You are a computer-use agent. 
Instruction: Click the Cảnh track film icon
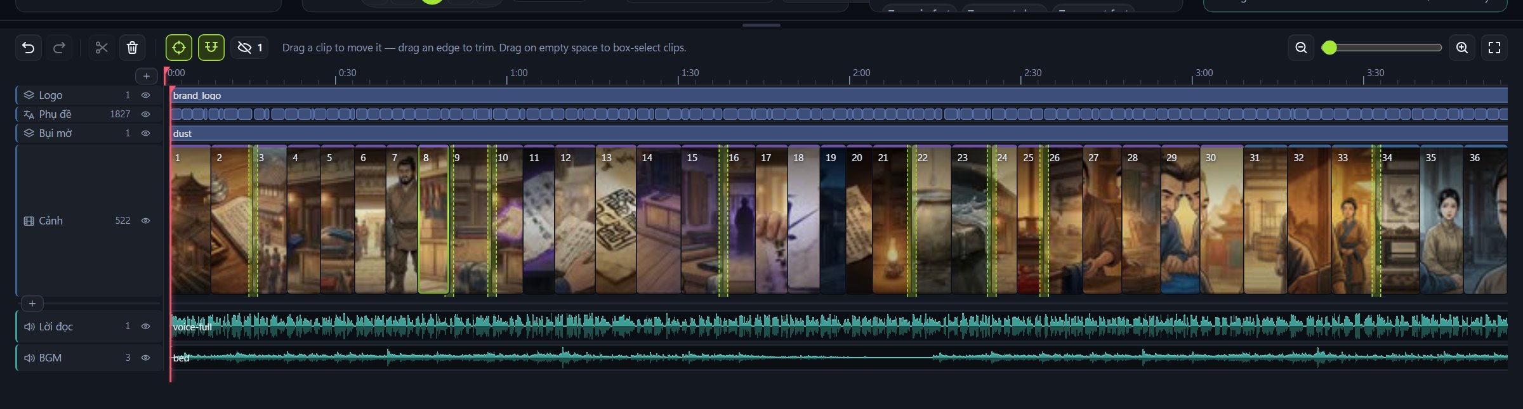29,221
